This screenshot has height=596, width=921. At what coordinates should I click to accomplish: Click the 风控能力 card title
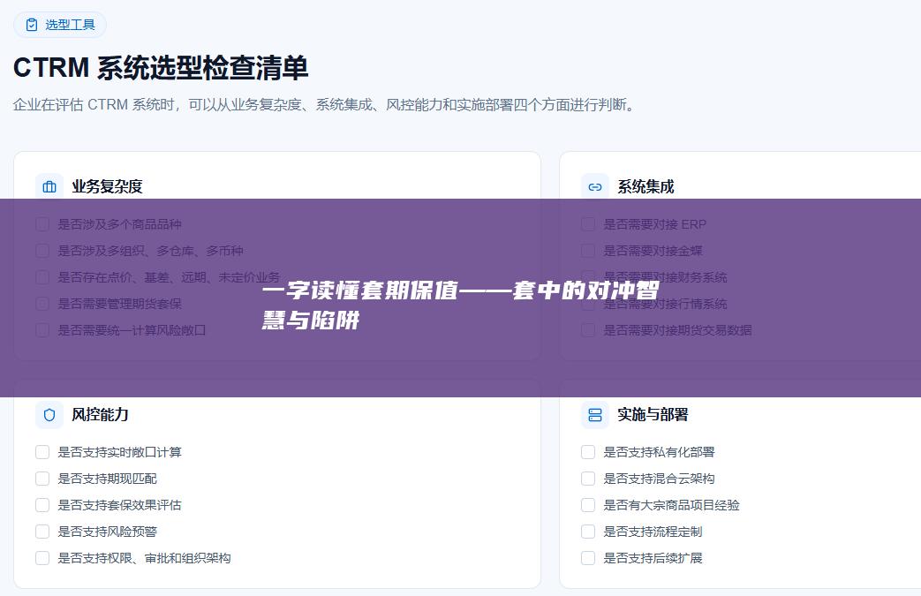100,415
